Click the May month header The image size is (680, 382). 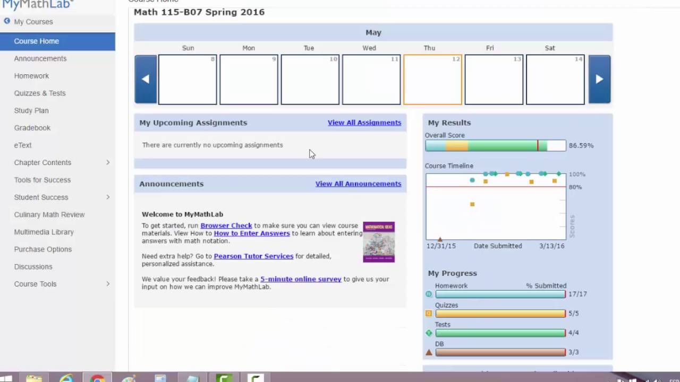[x=373, y=32]
